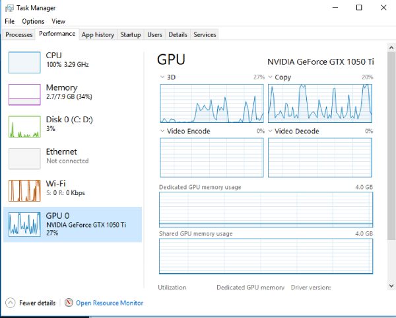Click the Video Encode graph
This screenshot has width=396, height=318.
(212, 157)
